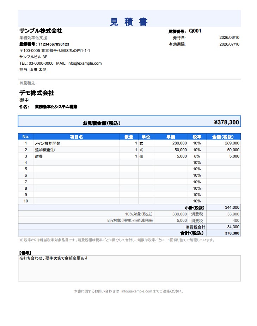Select the item 雑費
This screenshot has height=326, width=257.
coord(39,156)
